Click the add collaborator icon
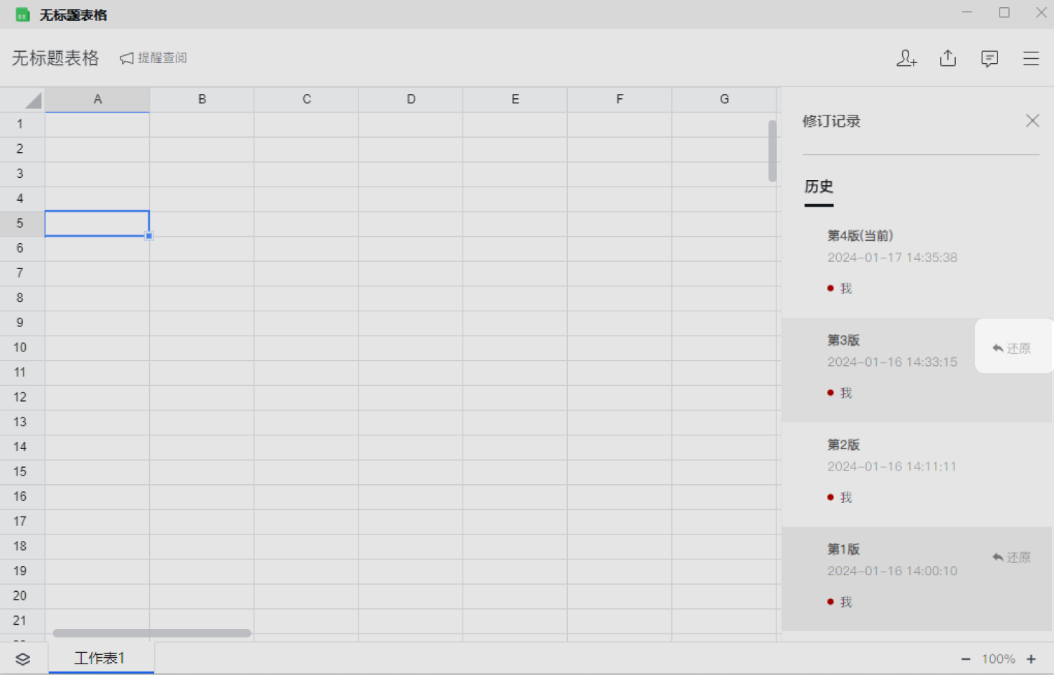The width and height of the screenshot is (1054, 675). click(906, 59)
